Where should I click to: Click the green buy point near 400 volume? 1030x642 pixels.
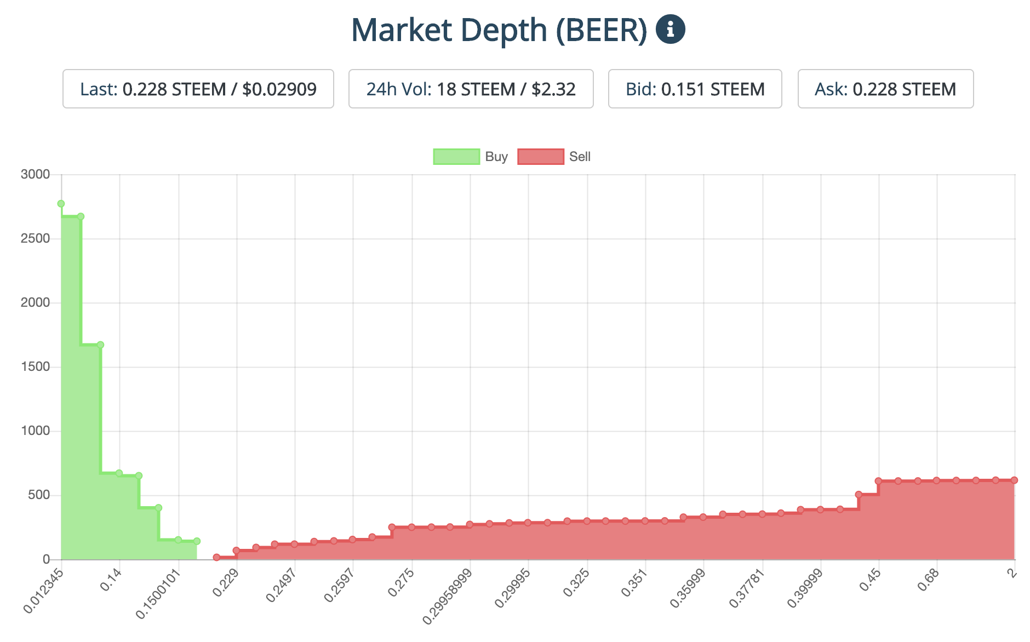point(158,508)
